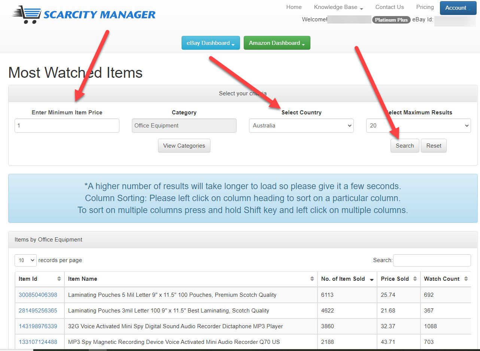
Task: Click items sold value 2188
Action: [x=328, y=342]
